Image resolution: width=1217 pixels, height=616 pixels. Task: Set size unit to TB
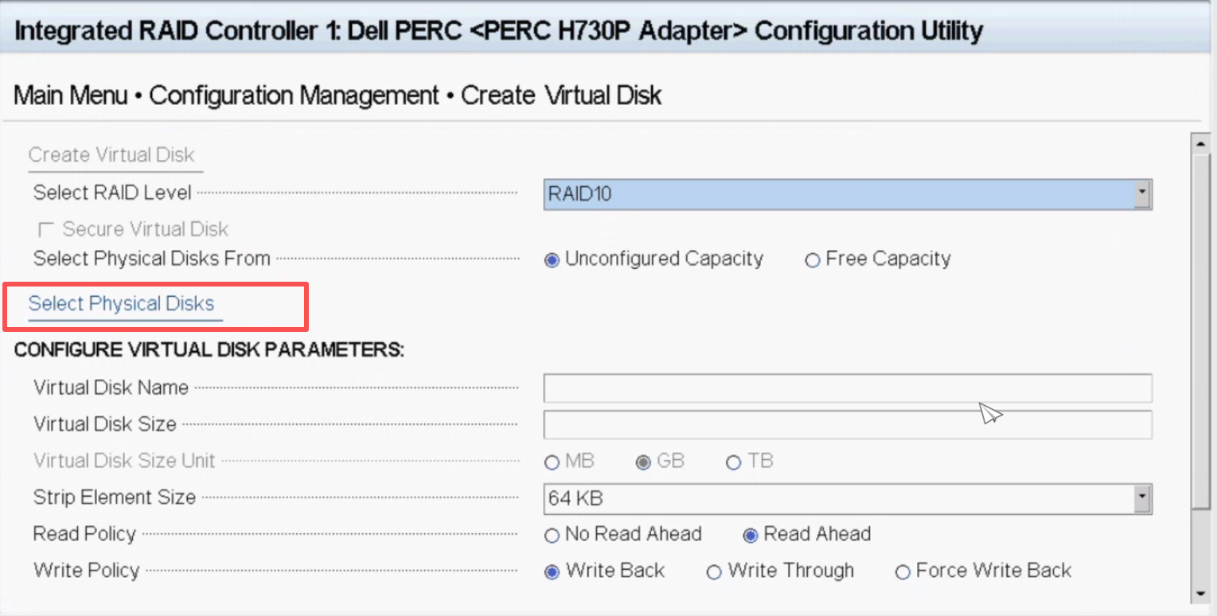pos(733,462)
